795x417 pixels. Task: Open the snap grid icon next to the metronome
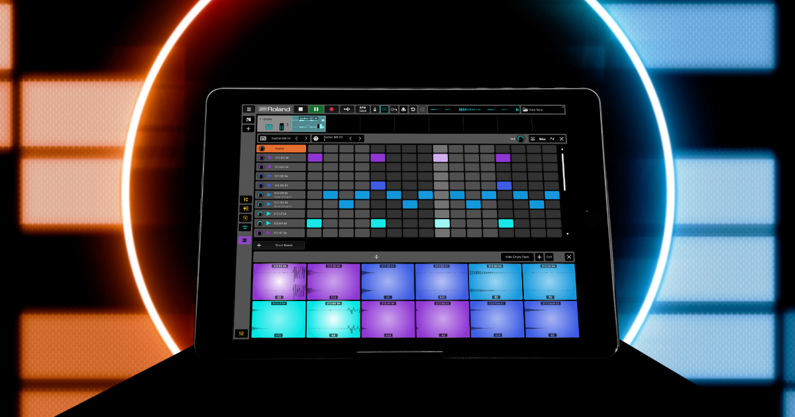coord(384,110)
